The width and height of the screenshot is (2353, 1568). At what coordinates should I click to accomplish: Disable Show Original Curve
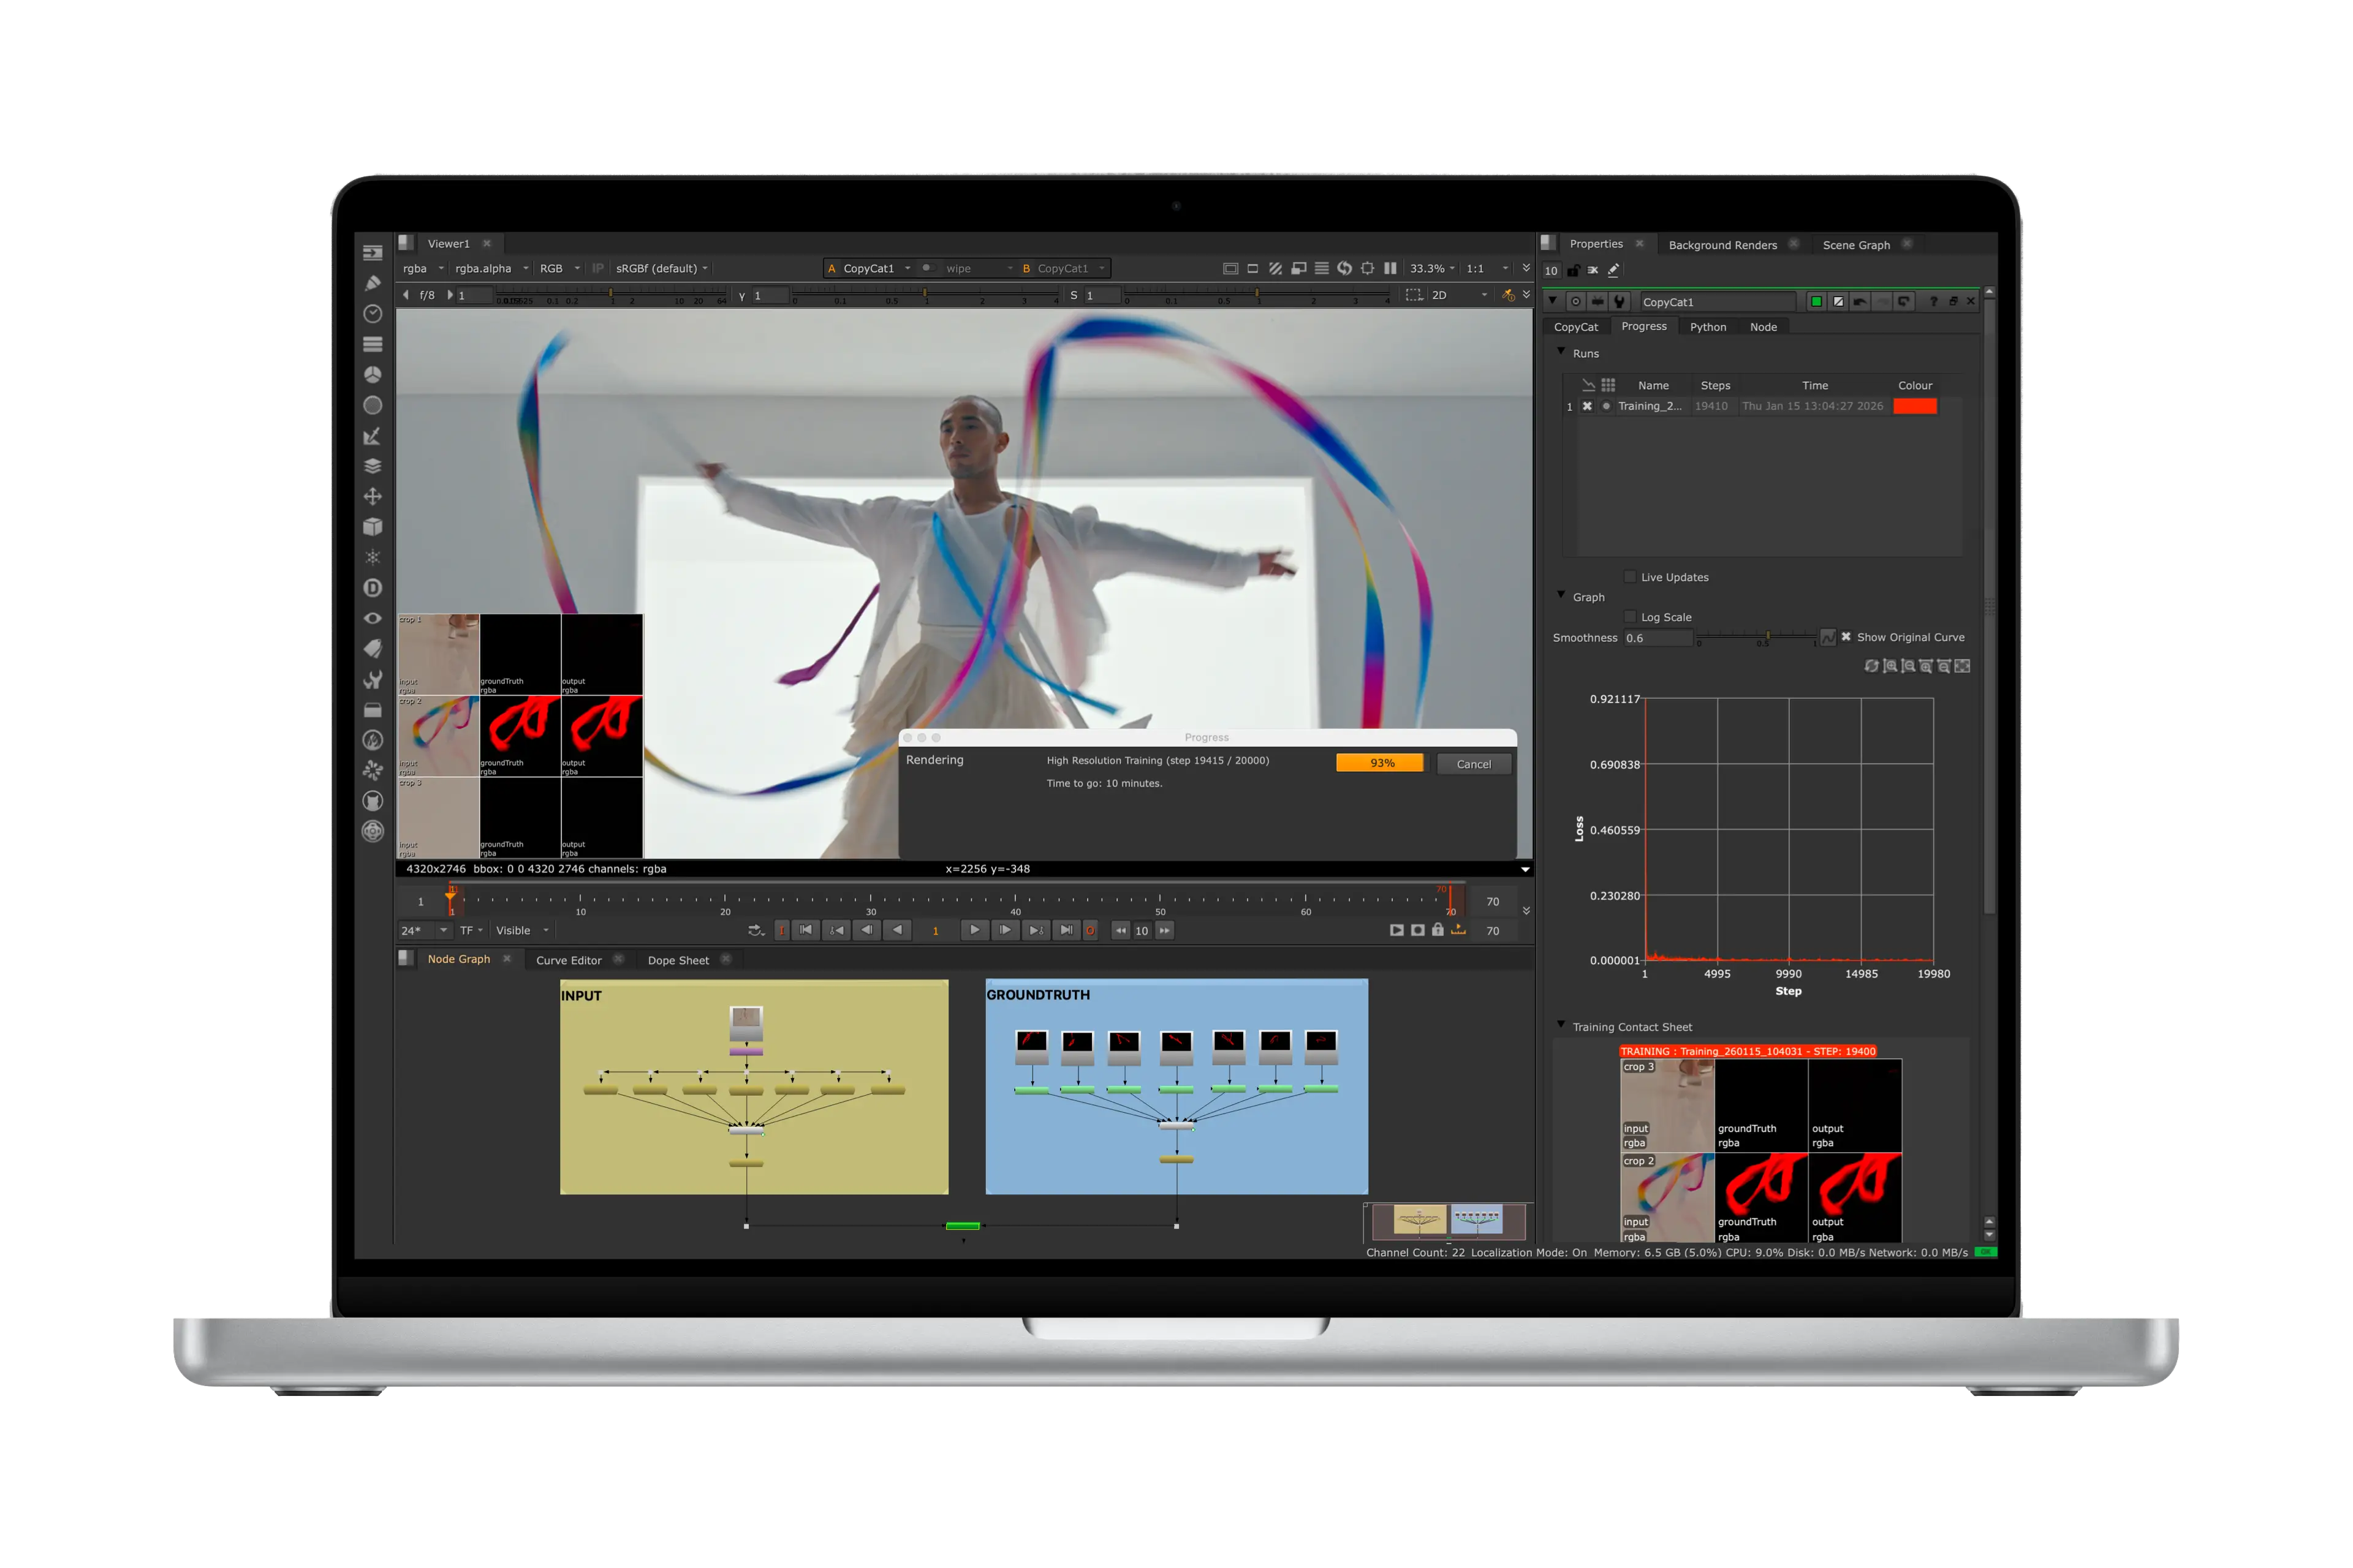click(x=1846, y=637)
